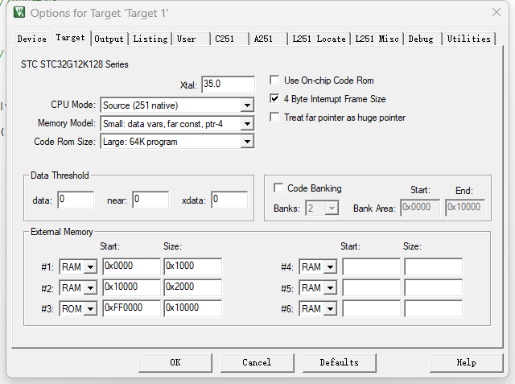Image resolution: width=515 pixels, height=384 pixels.
Task: Click the near threshold input field
Action: [x=150, y=200]
